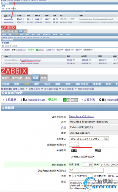The height and width of the screenshot is (192, 118).
Task: Open the Network interface discovery rule link
Action: [29, 63]
